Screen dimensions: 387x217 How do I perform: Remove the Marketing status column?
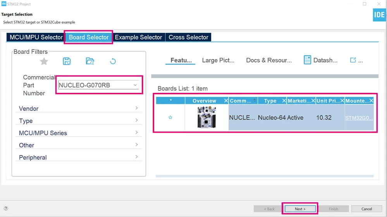pos(313,101)
